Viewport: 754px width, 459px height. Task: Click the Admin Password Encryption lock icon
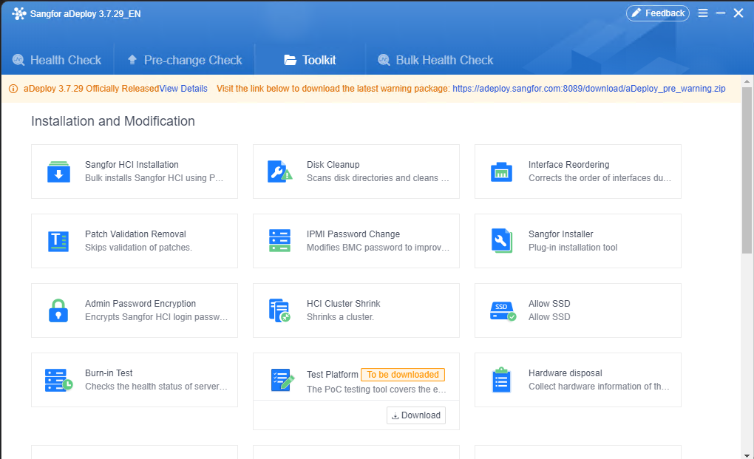click(58, 310)
